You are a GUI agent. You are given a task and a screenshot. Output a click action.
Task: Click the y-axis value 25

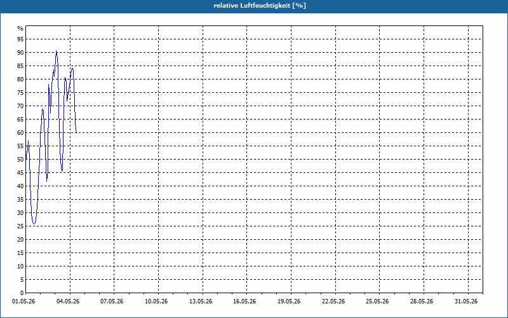[x=20, y=226]
